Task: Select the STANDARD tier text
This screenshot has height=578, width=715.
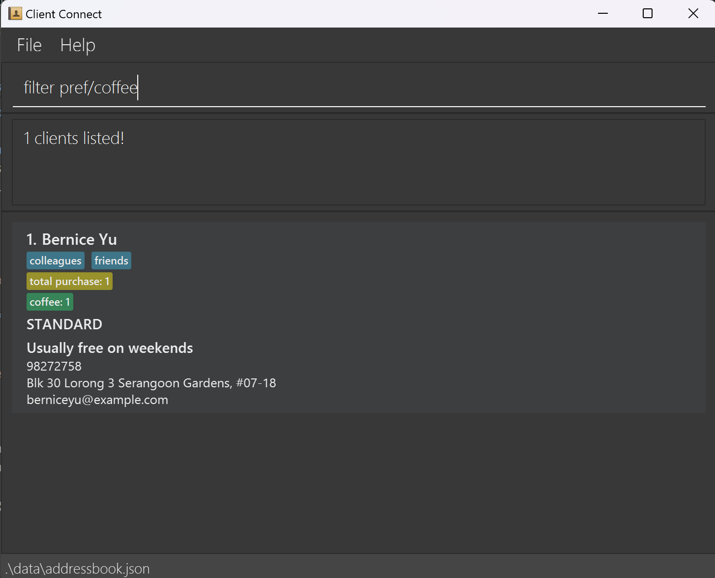Action: pos(64,324)
